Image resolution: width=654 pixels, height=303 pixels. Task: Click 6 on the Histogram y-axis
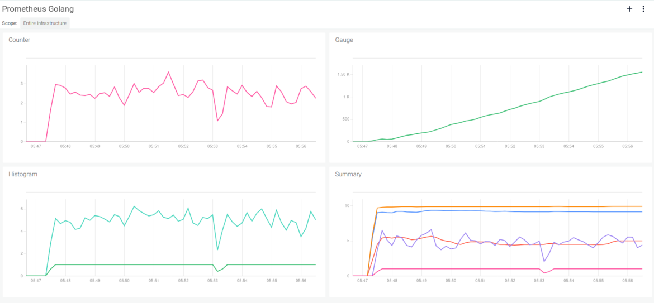click(21, 209)
